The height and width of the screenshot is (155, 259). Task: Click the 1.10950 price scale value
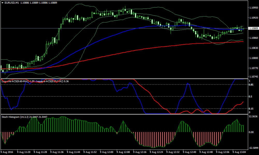pyautogui.click(x=253, y=8)
